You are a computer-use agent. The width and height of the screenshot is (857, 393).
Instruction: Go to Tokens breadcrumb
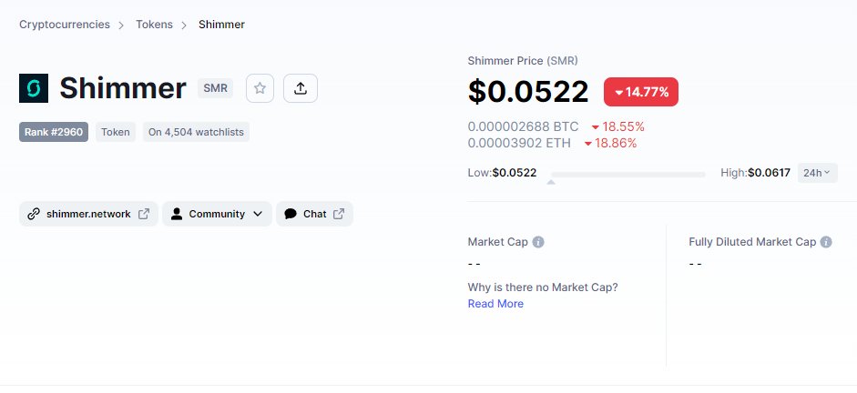154,25
